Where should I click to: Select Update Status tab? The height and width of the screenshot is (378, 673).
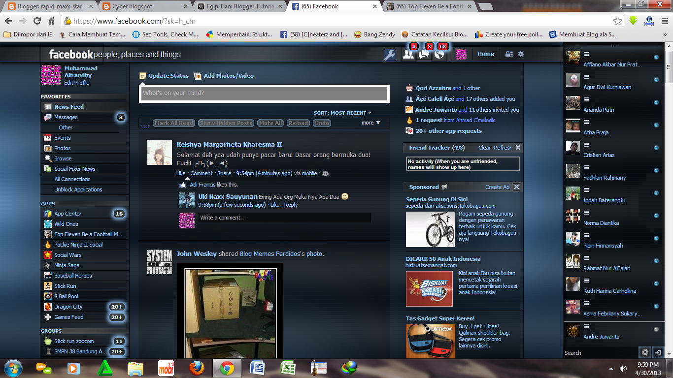pyautogui.click(x=164, y=76)
